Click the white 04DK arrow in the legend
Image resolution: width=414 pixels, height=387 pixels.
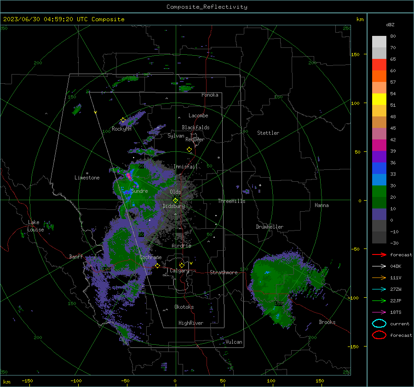pyautogui.click(x=379, y=266)
